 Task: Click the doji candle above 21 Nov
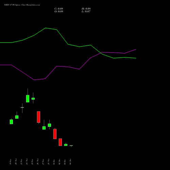22,107
